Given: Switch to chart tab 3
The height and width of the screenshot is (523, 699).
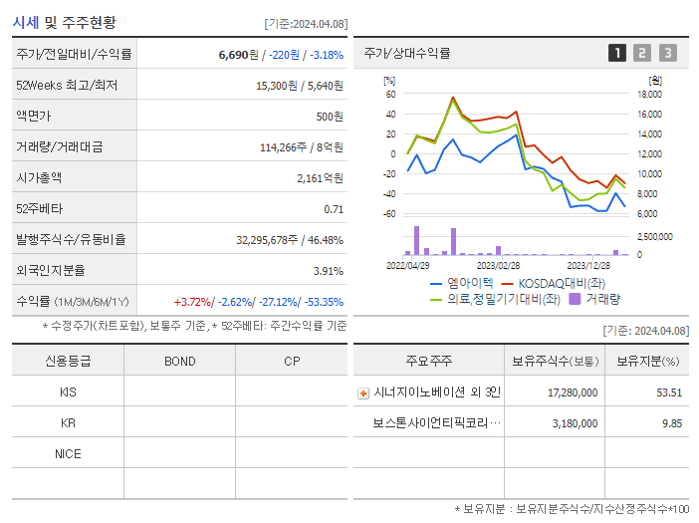Looking at the screenshot, I should click(668, 53).
